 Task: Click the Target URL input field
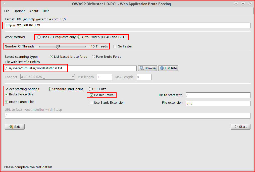[128, 25]
